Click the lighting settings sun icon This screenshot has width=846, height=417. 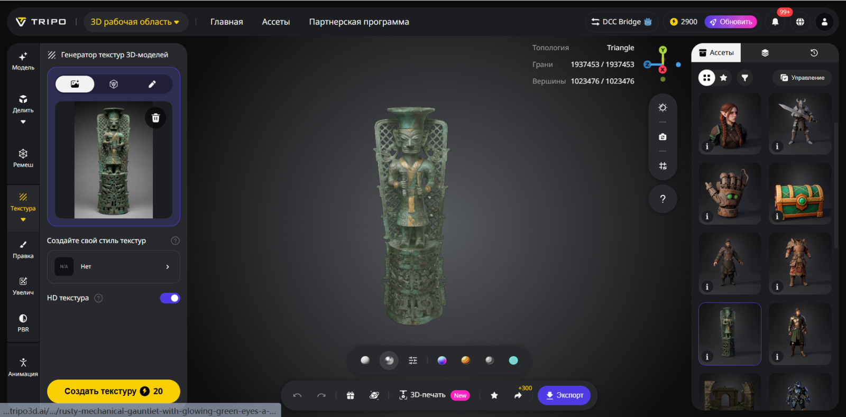coord(663,108)
